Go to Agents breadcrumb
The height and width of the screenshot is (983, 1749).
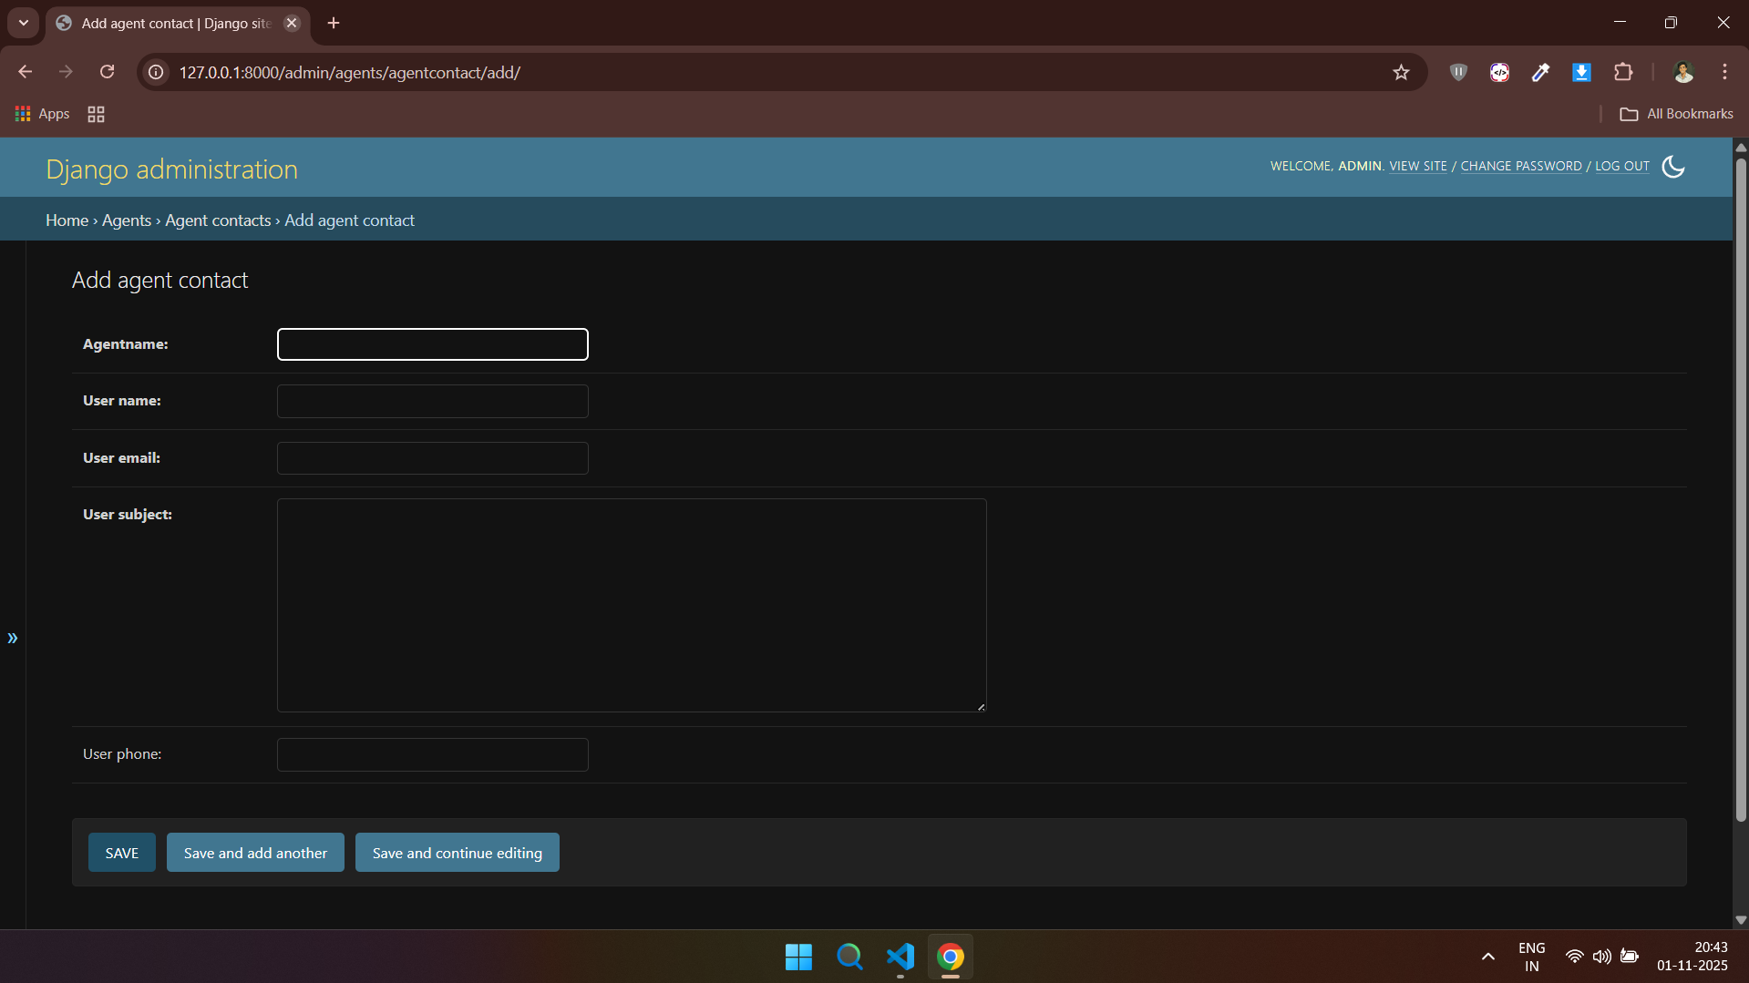[x=127, y=220]
